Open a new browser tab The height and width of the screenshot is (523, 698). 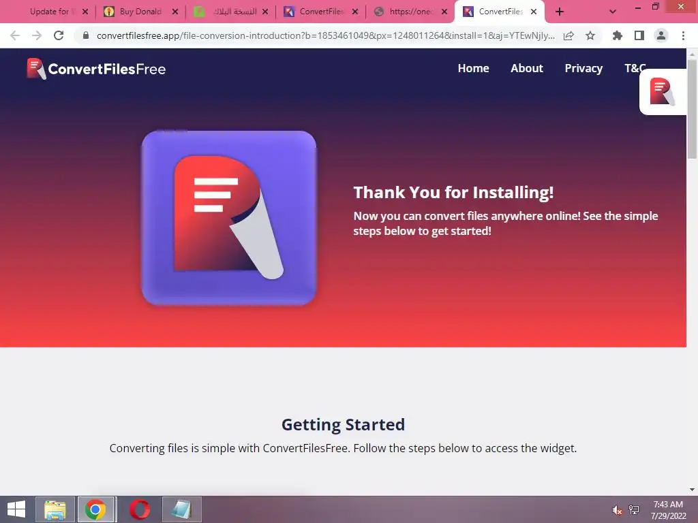point(560,12)
